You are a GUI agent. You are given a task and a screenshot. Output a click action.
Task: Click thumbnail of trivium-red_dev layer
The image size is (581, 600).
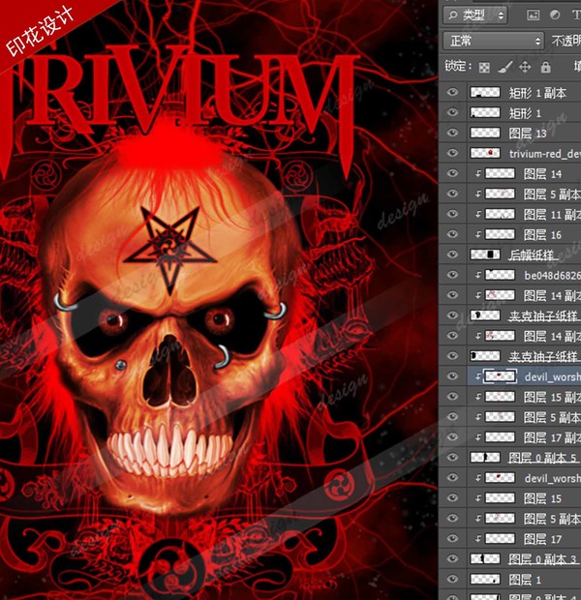coord(485,153)
